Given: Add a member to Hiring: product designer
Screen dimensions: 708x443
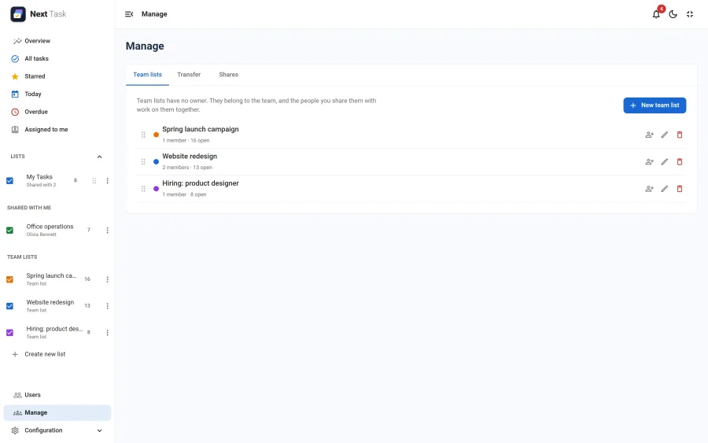Looking at the screenshot, I should [649, 189].
